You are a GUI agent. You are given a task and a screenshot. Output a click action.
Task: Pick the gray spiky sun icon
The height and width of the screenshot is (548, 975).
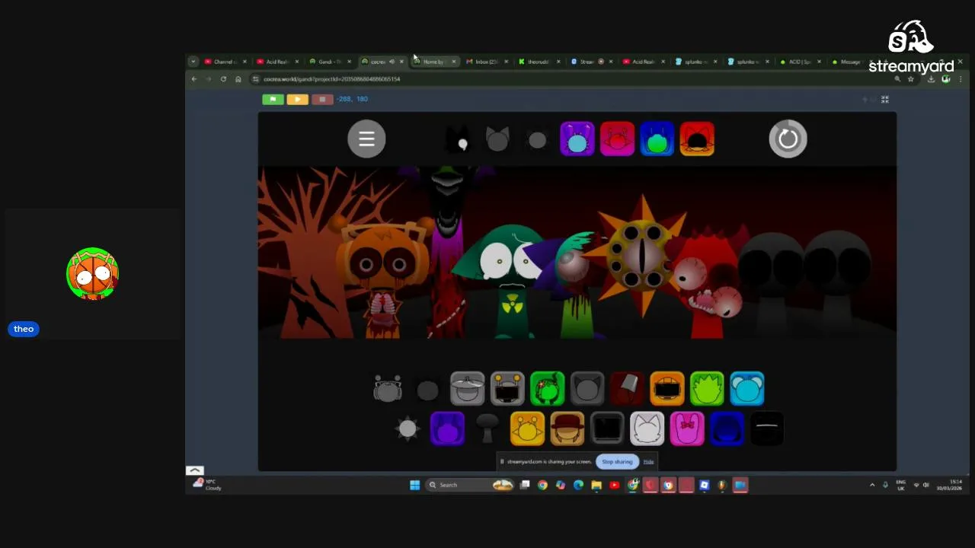[408, 429]
